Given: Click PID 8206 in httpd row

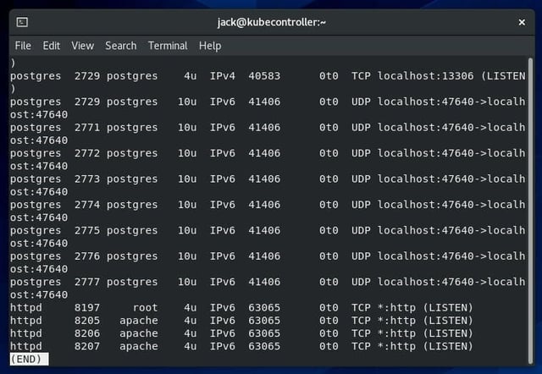Looking at the screenshot, I should (87, 333).
